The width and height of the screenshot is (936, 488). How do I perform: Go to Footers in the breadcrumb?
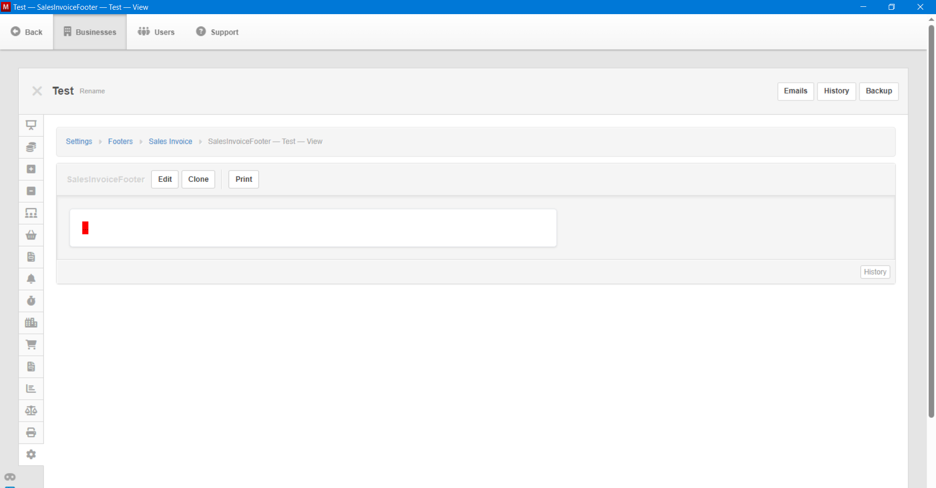click(x=120, y=141)
